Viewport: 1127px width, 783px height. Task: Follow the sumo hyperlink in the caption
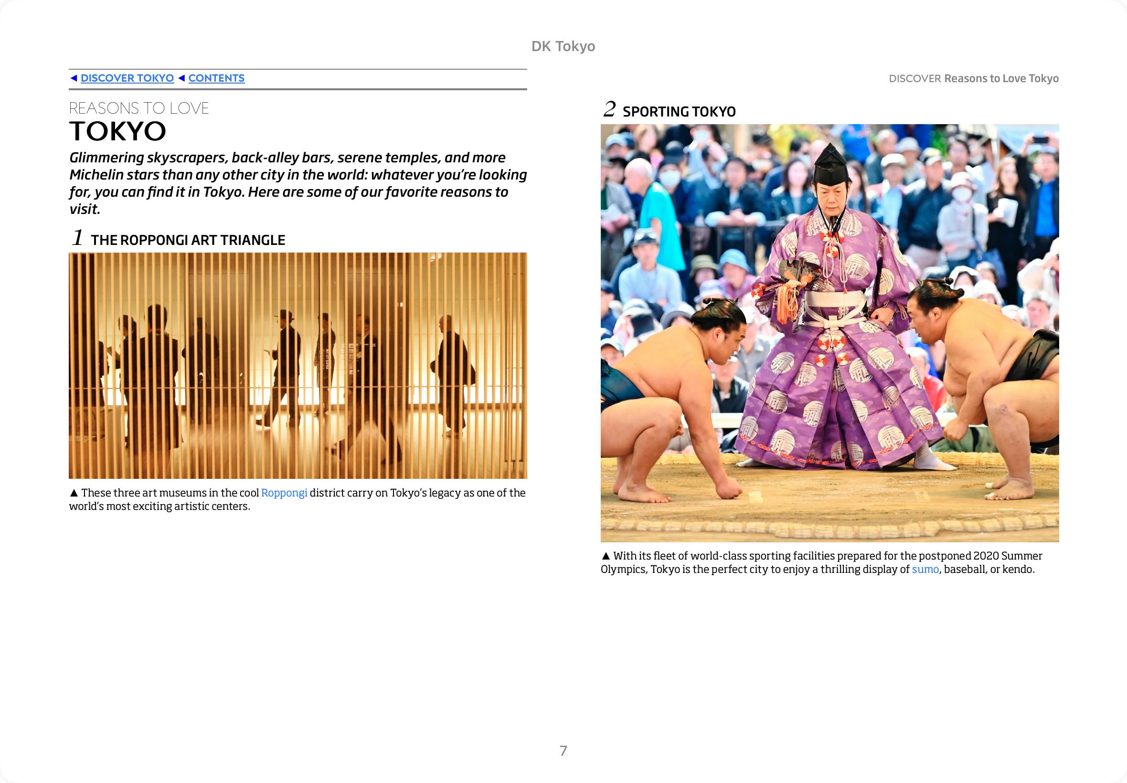coord(925,570)
